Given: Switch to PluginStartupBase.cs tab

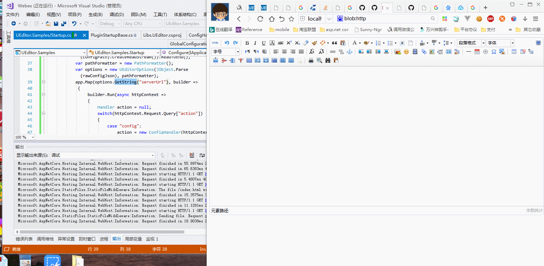Looking at the screenshot, I should pyautogui.click(x=111, y=35).
